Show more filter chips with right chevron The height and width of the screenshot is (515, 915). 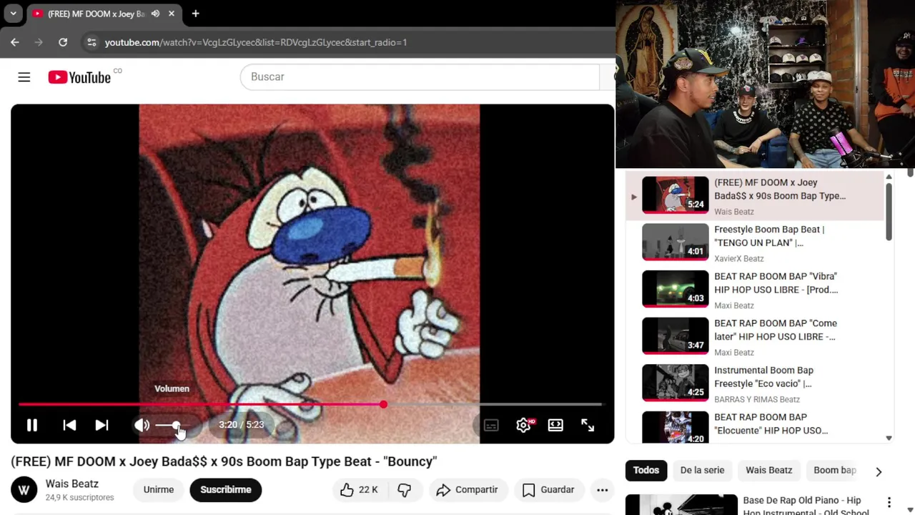pos(879,471)
